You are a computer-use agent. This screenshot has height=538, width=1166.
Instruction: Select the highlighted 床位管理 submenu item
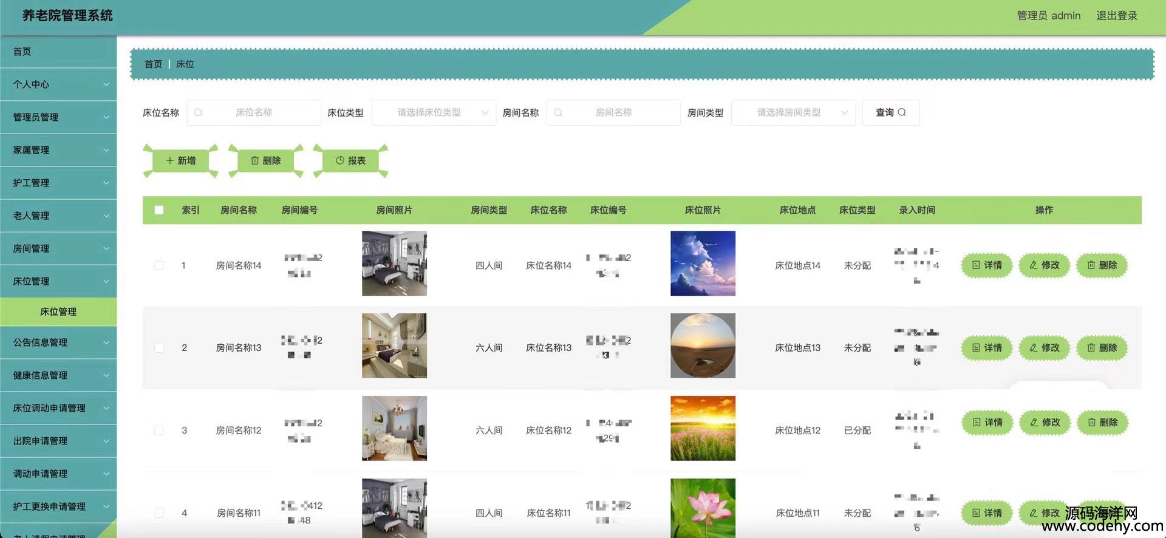tap(58, 312)
